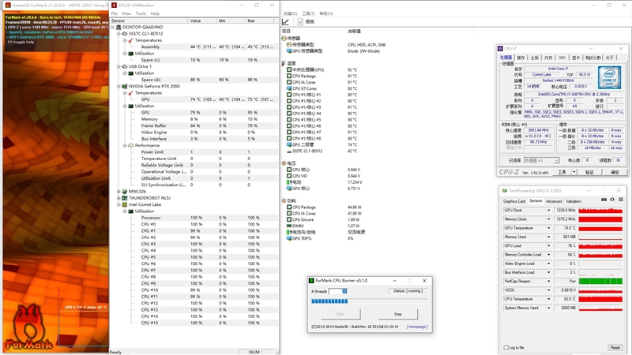
Task: Click the 当前值 column header in AIDA64
Action: tap(354, 32)
